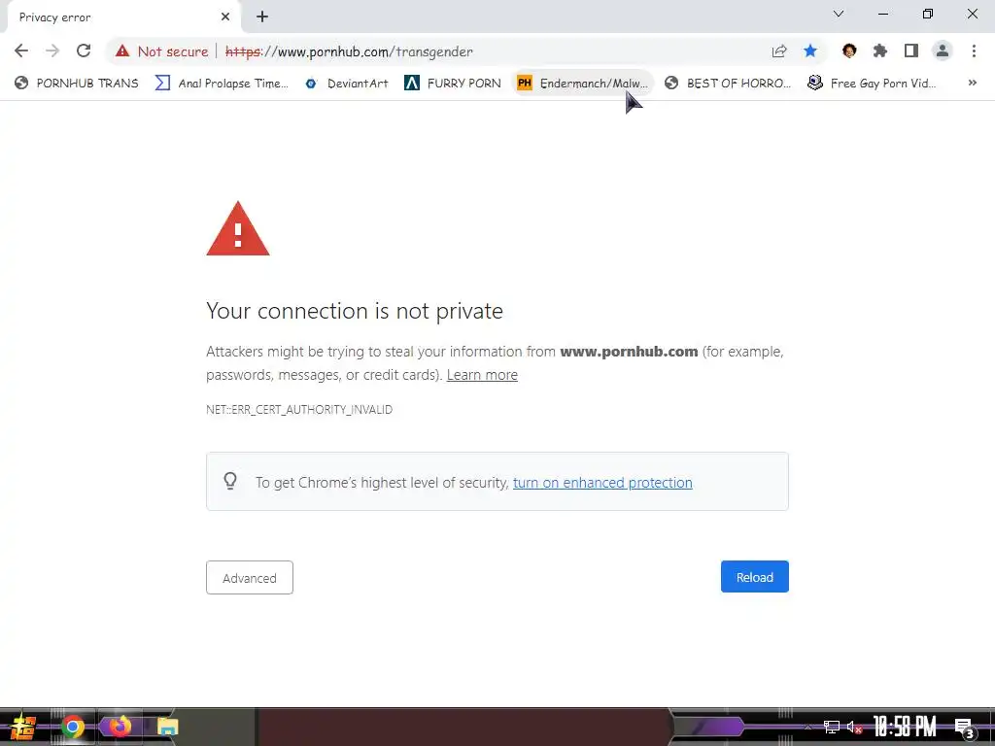Screen dimensions: 995x746
Task: Open the Endermanch/Malw... bookmark
Action: (583, 84)
